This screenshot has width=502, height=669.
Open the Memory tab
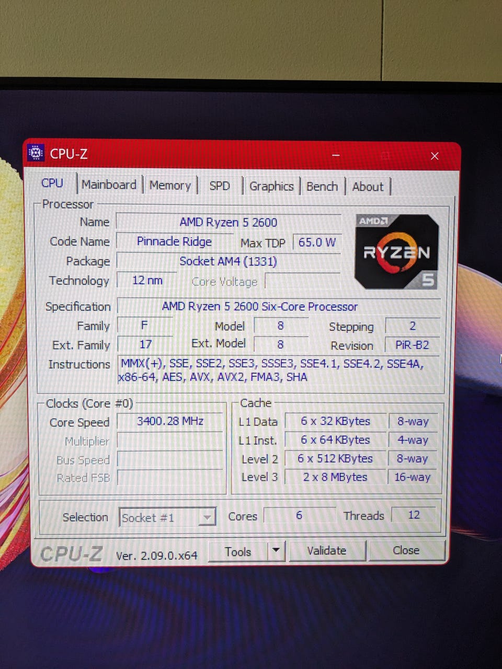coord(170,186)
